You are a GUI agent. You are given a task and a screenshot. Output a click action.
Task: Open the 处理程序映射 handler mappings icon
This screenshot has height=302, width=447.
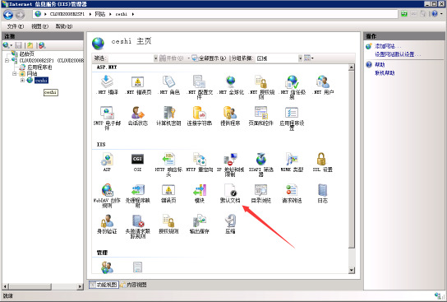tap(137, 196)
